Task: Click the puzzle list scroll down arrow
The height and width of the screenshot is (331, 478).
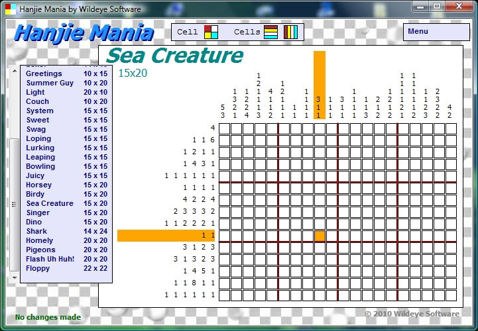Action: pyautogui.click(x=15, y=278)
